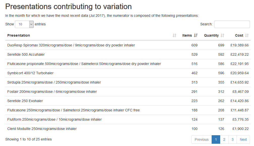
Task: Click the Cost column header label
Action: (239, 35)
